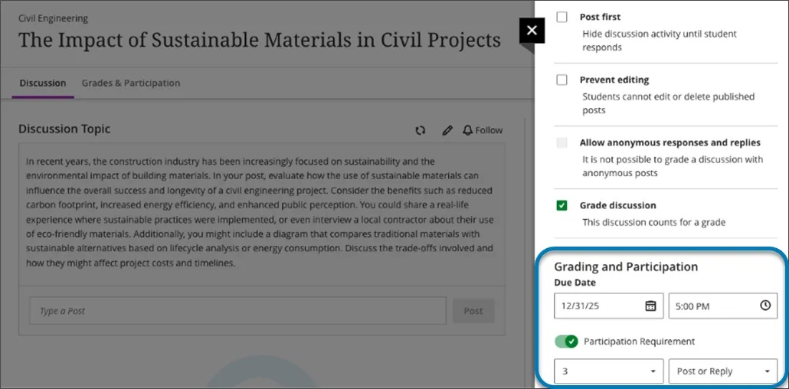Click the pencil edit topic icon

coord(447,130)
